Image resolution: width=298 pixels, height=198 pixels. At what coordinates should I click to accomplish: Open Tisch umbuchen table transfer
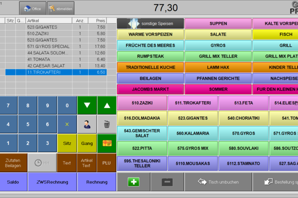[x=218, y=182]
